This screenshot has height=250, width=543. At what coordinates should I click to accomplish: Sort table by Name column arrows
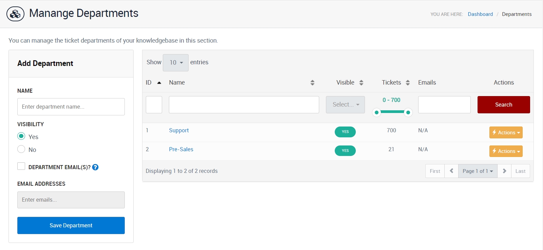tap(312, 83)
